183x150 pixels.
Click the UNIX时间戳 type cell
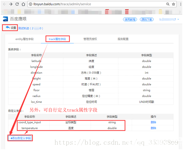click(147, 102)
